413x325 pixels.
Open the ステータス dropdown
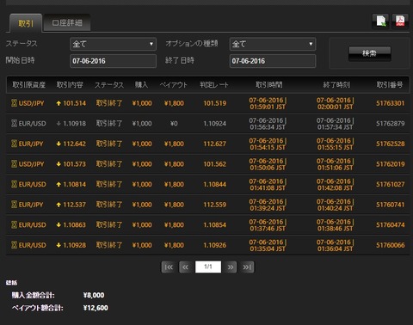[x=113, y=44]
